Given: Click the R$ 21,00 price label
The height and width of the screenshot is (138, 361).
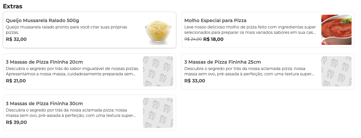Looking at the screenshot, I should 16,81.
